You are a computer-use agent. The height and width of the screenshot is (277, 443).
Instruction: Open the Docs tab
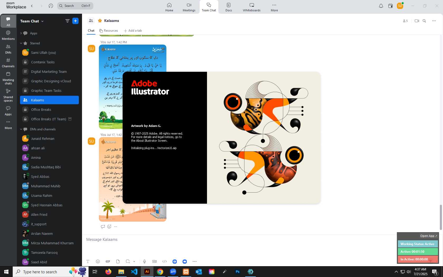tap(229, 7)
